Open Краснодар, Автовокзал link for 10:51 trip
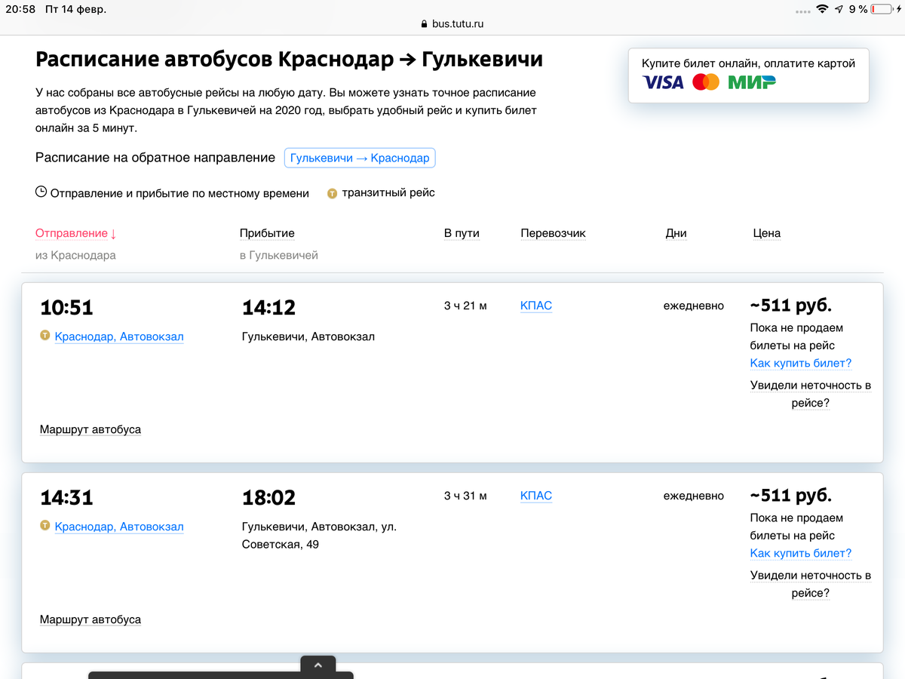Image resolution: width=905 pixels, height=679 pixels. pos(119,336)
